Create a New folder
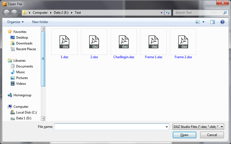Viewport: 231px width, 144px height. tap(40, 22)
